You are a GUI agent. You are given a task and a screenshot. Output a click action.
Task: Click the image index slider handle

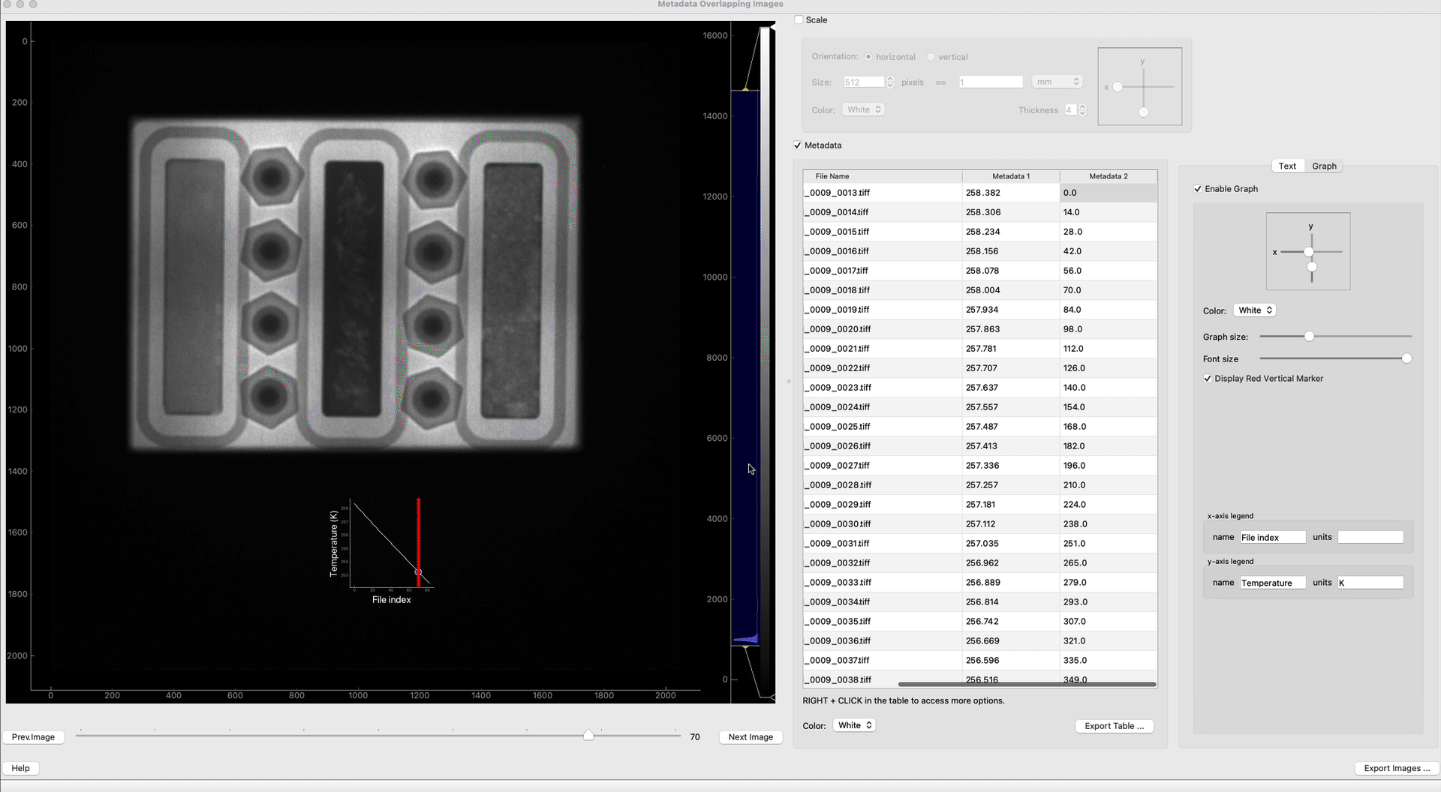pos(588,736)
